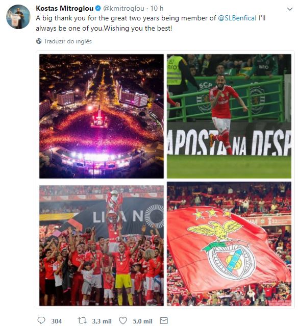298x326 pixels.
Task: Click Traduzir do inglês translation link
Action: (x=68, y=41)
